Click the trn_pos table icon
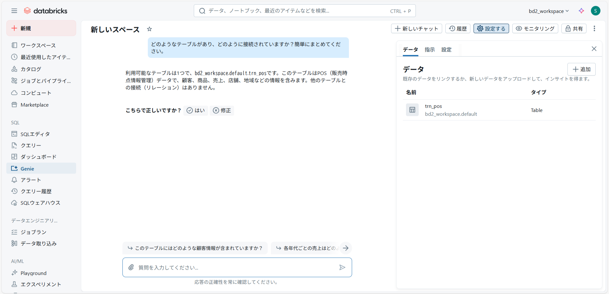 [x=412, y=110]
